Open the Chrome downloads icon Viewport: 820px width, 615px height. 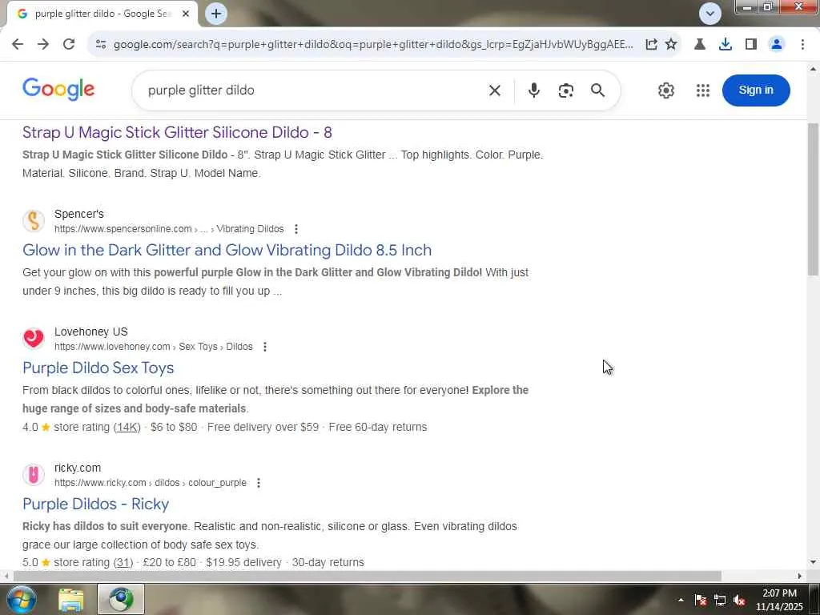point(726,45)
